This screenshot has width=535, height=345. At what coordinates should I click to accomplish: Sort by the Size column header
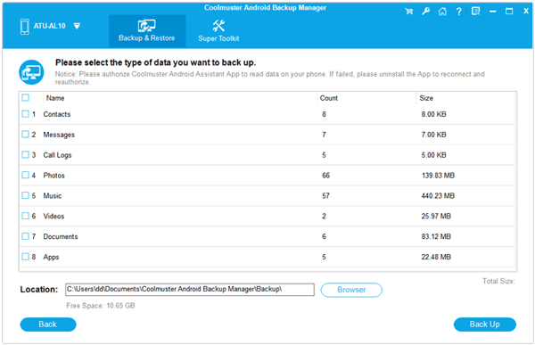pyautogui.click(x=426, y=98)
